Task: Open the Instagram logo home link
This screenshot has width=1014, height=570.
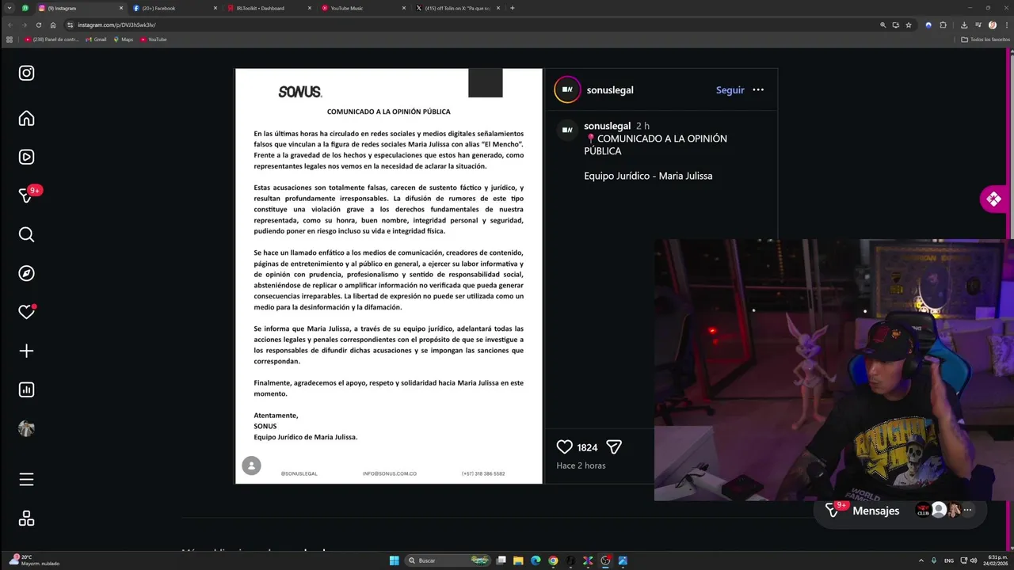Action: tap(26, 73)
